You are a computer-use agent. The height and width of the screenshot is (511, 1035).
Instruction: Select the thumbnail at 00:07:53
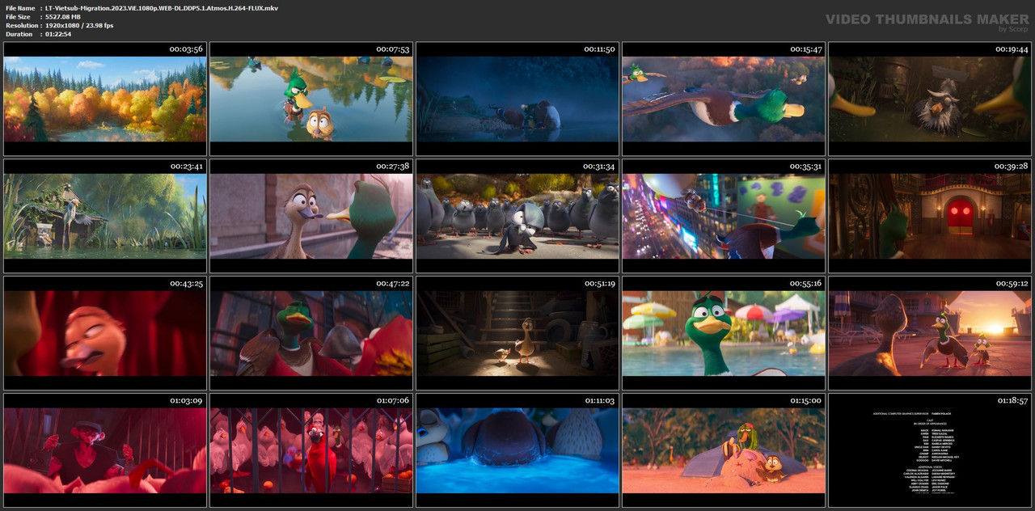point(311,99)
